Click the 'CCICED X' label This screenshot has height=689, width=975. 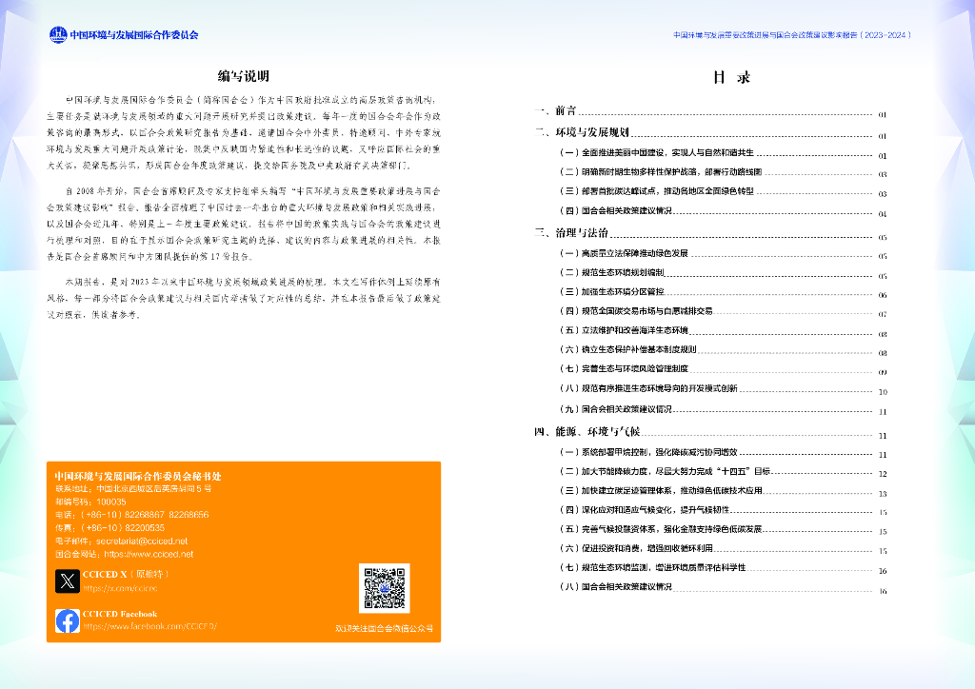105,574
